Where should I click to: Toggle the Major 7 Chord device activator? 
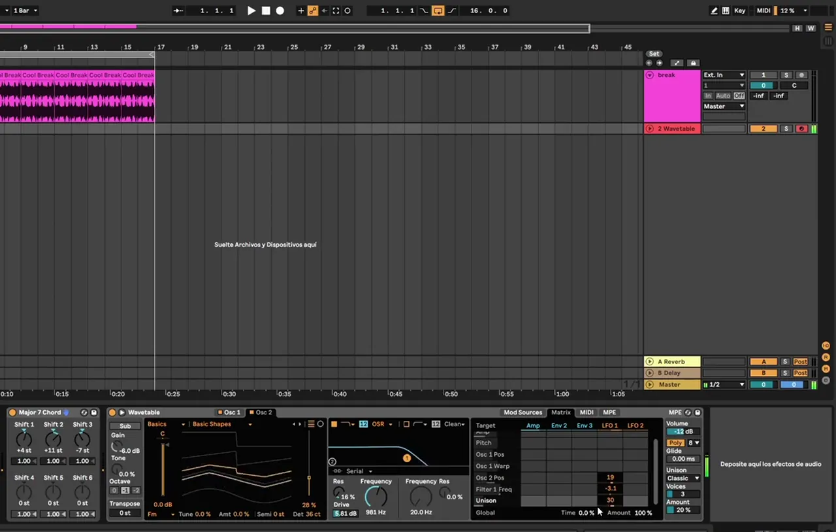(12, 412)
